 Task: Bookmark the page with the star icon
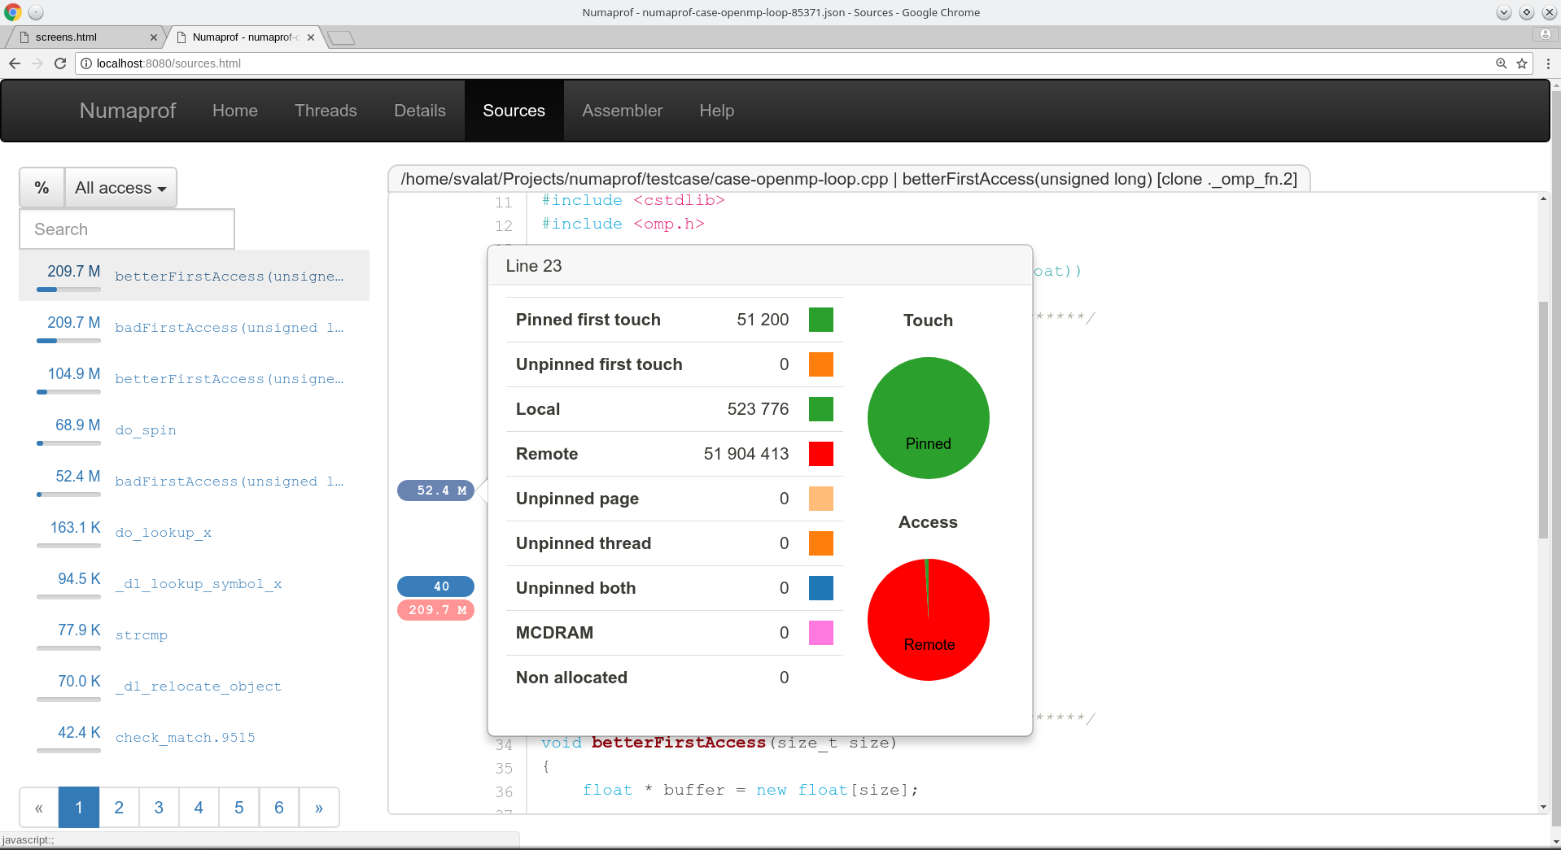1521,63
